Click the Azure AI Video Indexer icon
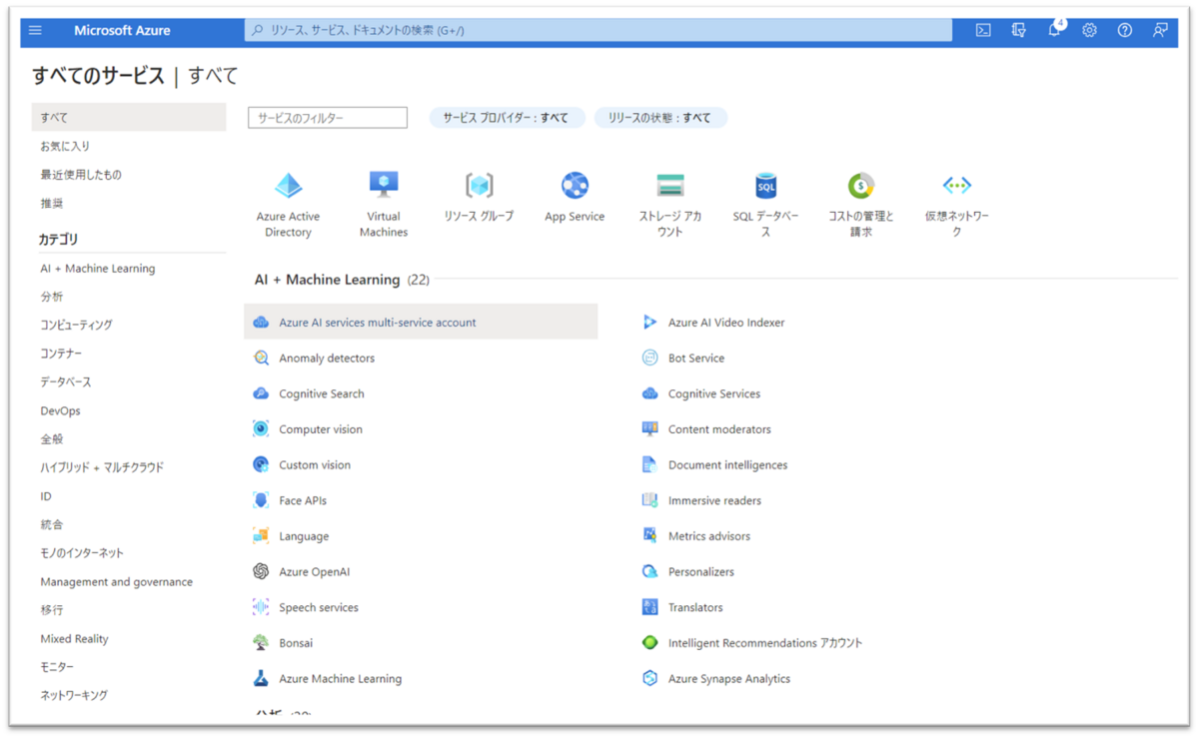The width and height of the screenshot is (1199, 738). coord(650,323)
